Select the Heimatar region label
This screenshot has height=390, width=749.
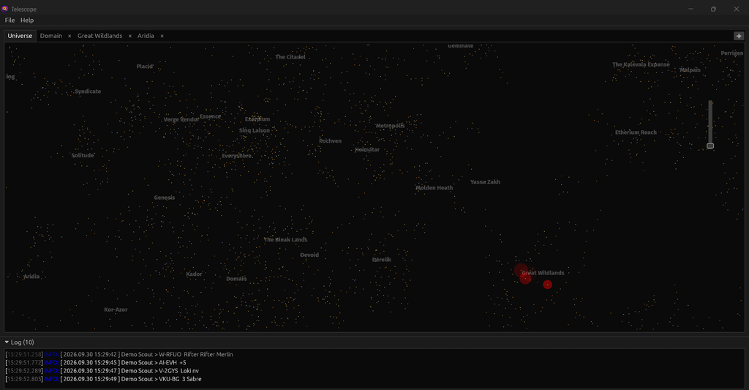(x=367, y=149)
